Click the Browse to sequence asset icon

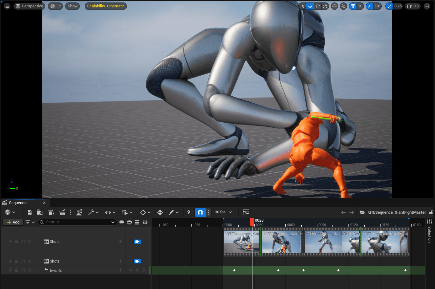click(x=40, y=212)
